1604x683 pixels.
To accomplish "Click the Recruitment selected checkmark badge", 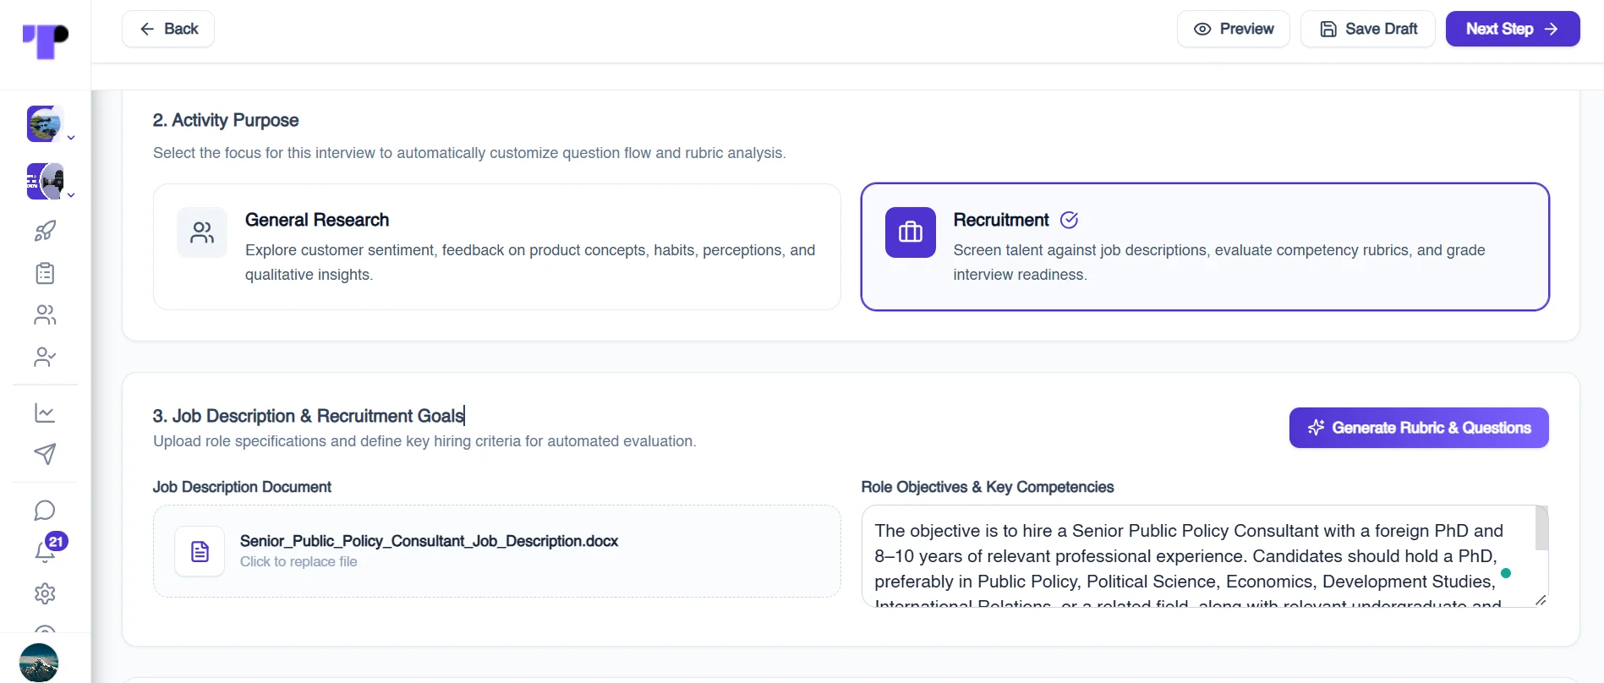I will (x=1070, y=220).
